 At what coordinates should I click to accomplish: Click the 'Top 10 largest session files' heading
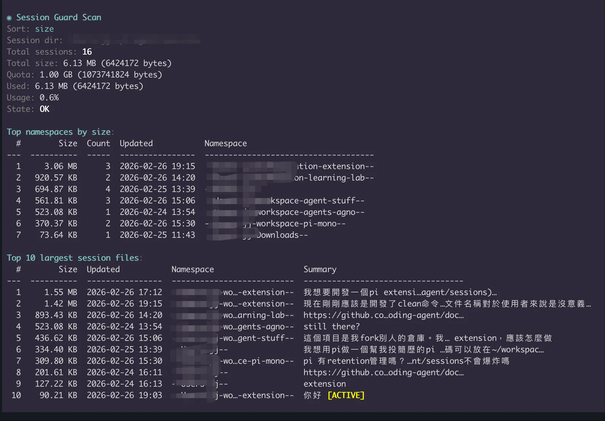(73, 258)
